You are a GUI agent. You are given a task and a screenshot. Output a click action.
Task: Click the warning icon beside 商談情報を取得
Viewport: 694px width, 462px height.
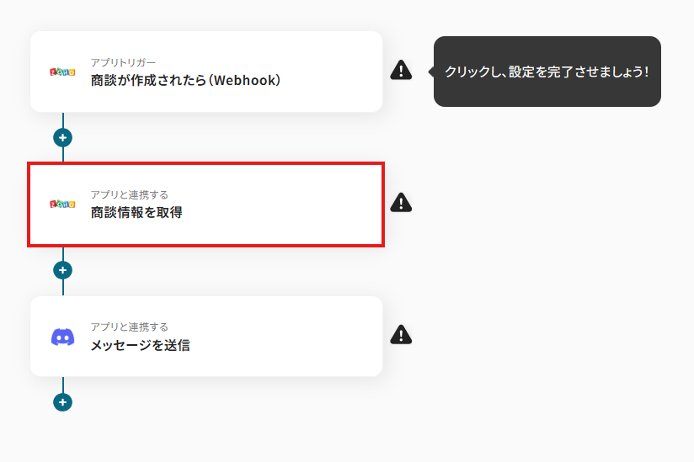(x=401, y=203)
